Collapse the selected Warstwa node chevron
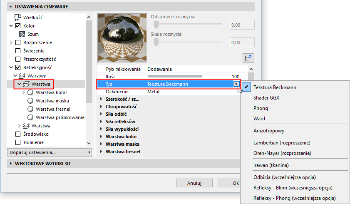Viewport: 350px width, 204px height. (20, 84)
